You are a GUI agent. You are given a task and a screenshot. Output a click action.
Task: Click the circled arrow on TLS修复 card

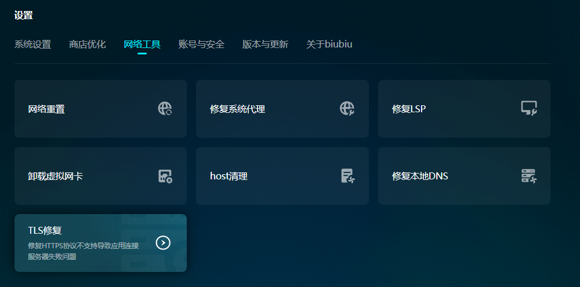pos(164,242)
